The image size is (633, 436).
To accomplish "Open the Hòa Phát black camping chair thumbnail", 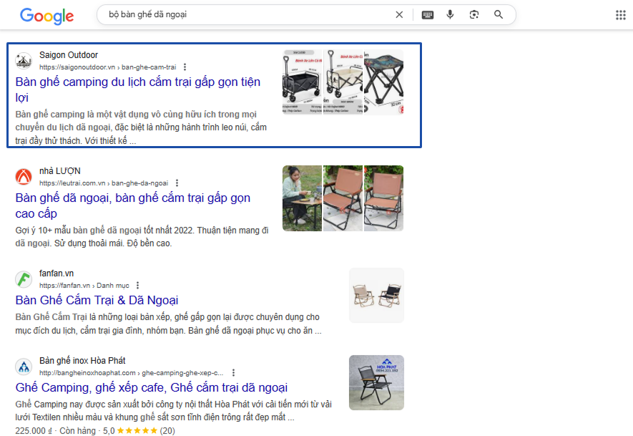I will point(377,382).
